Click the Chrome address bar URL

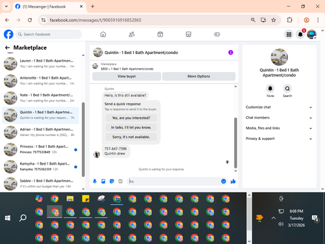[x=96, y=20]
